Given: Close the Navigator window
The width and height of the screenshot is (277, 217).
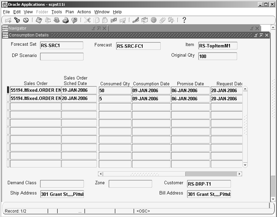Looking at the screenshot, I should coord(104,28).
